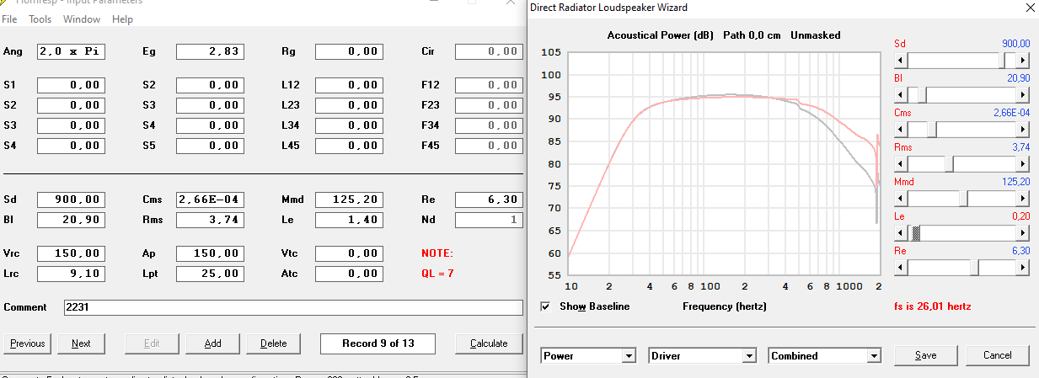Click the disabled Edit button
The image size is (1039, 378).
(x=152, y=343)
